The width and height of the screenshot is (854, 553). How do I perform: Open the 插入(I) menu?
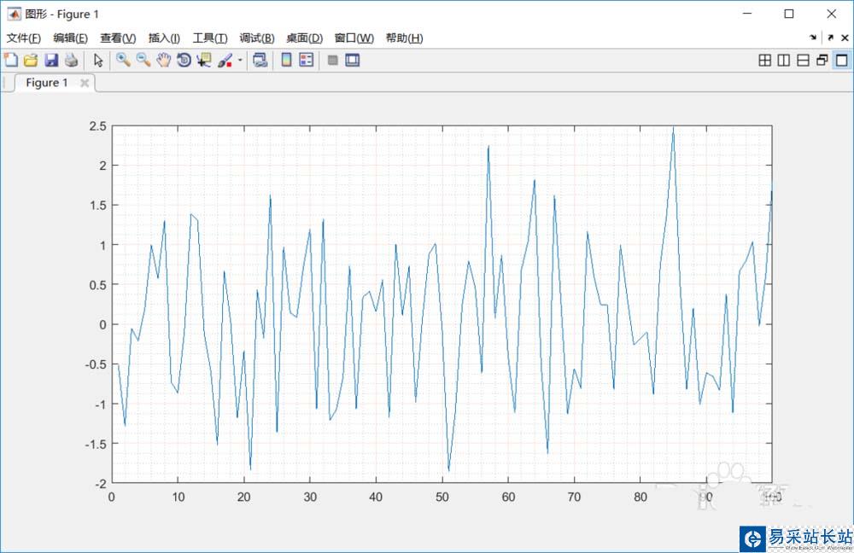tap(164, 38)
